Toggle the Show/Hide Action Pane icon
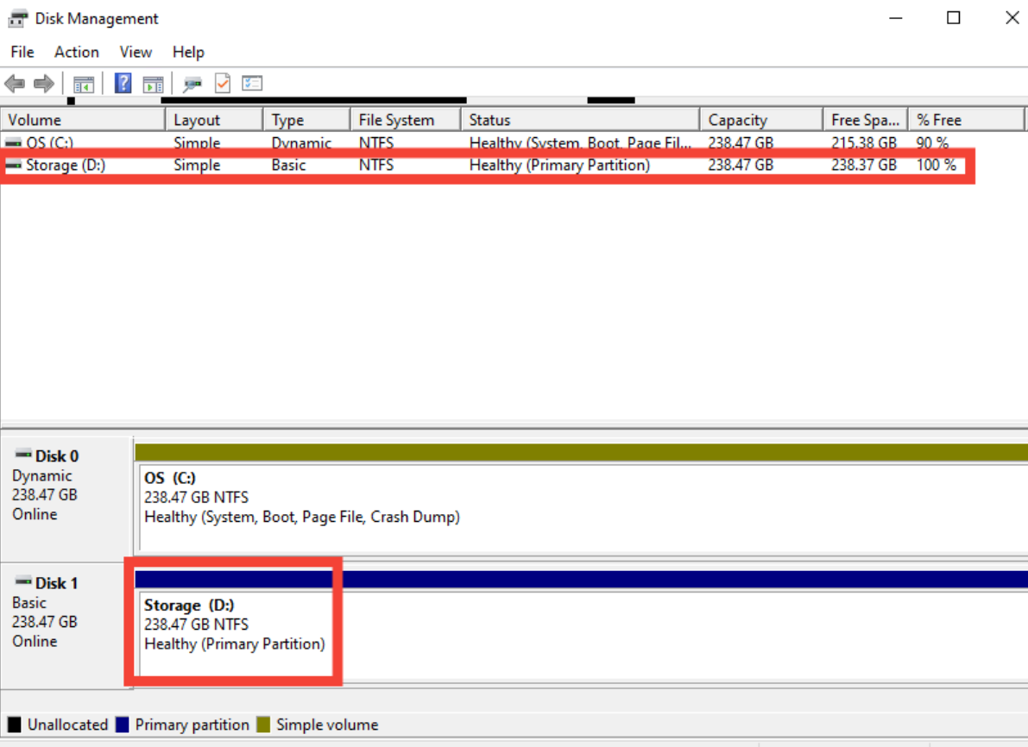 click(153, 84)
